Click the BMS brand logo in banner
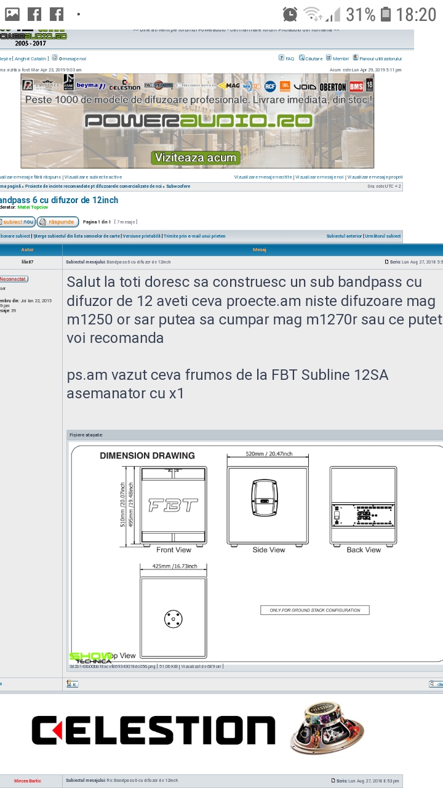The image size is (443, 788). [x=357, y=87]
